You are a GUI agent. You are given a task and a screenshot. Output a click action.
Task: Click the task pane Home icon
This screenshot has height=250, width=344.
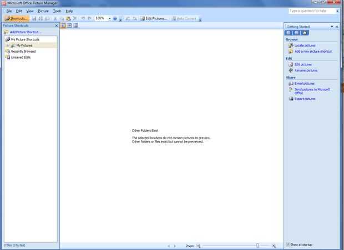[305, 33]
